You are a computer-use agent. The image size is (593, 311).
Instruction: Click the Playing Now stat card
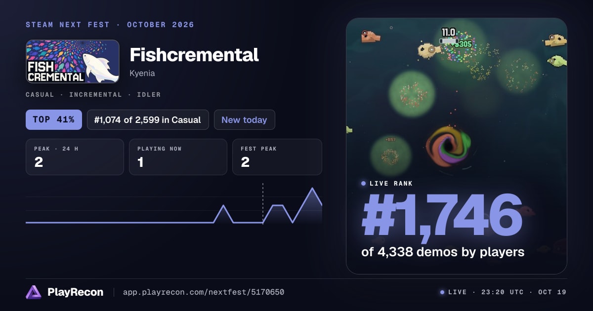click(178, 157)
